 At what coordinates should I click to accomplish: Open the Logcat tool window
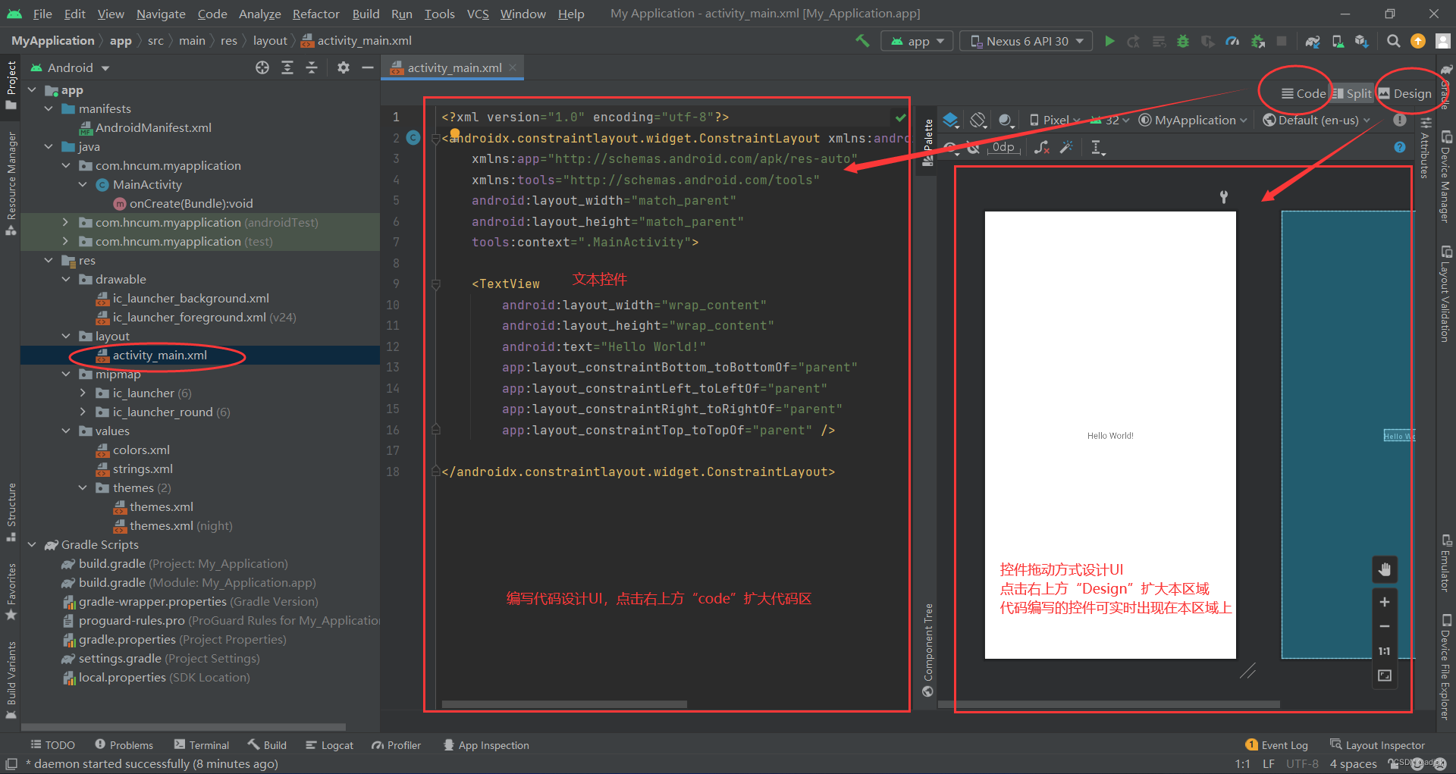coord(329,745)
